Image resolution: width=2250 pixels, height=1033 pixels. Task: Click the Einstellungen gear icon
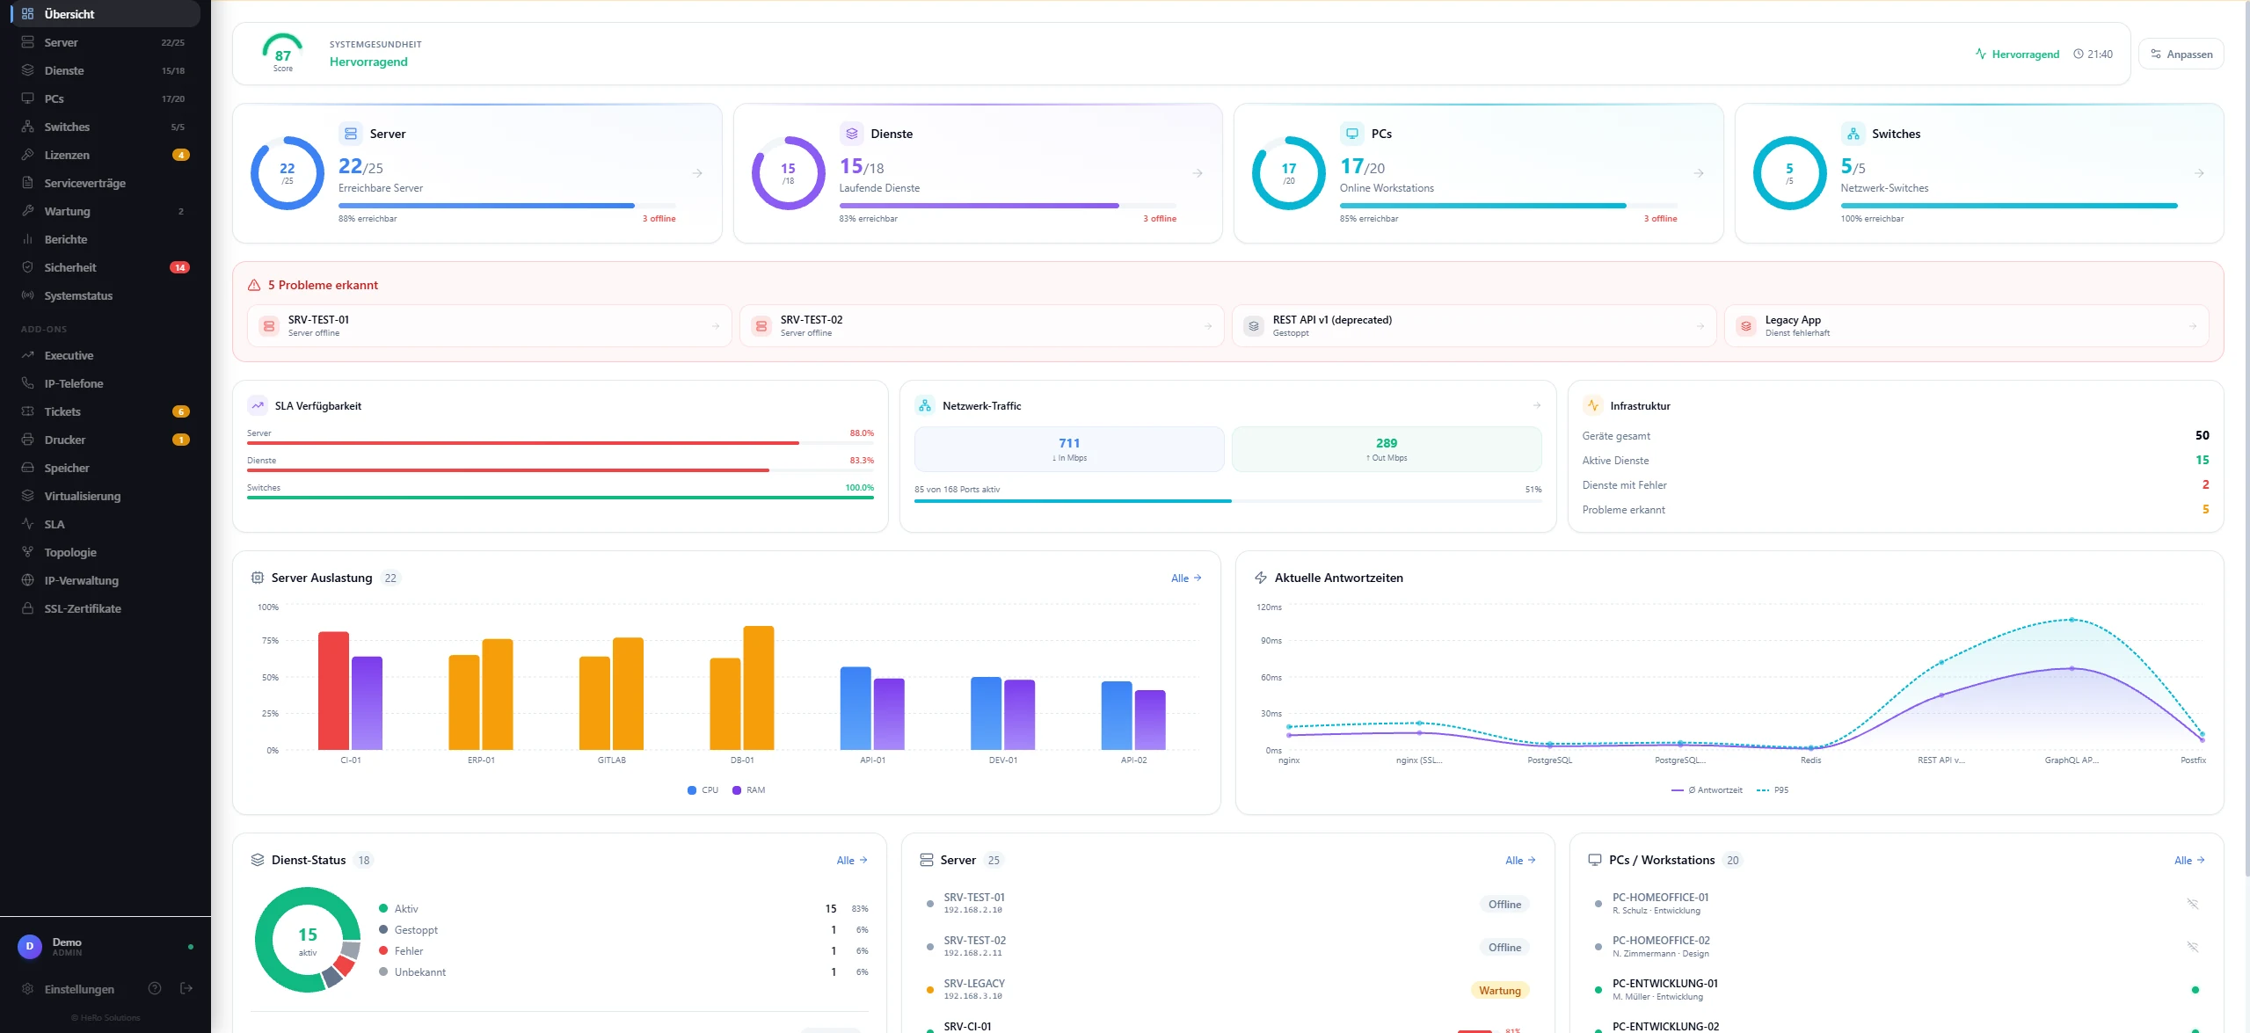click(28, 989)
